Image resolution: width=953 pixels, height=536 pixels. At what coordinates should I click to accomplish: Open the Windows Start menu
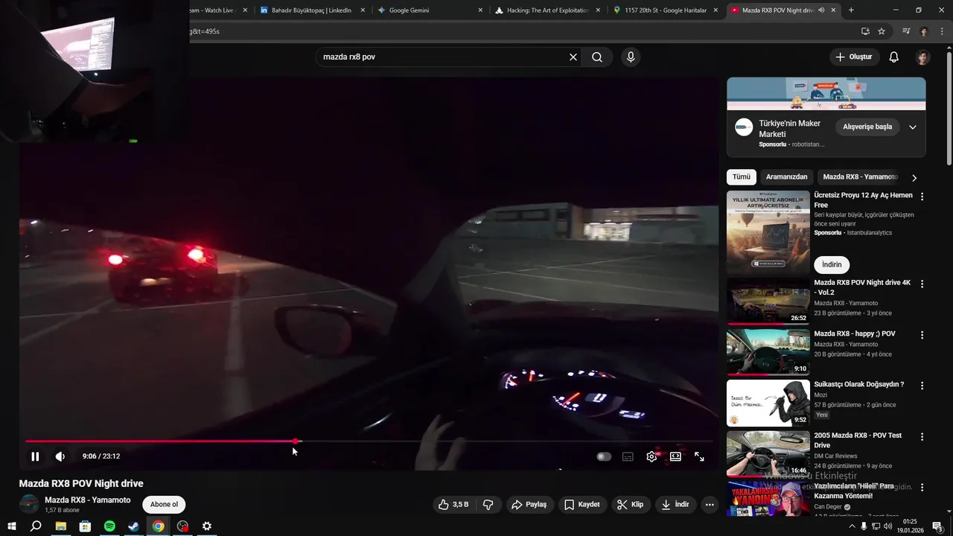click(x=12, y=526)
